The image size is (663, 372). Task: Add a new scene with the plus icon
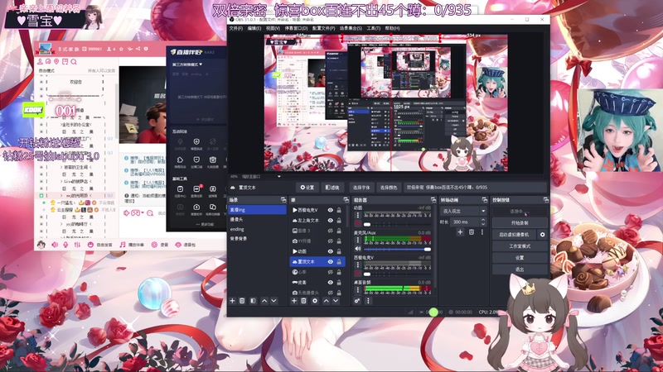(232, 301)
